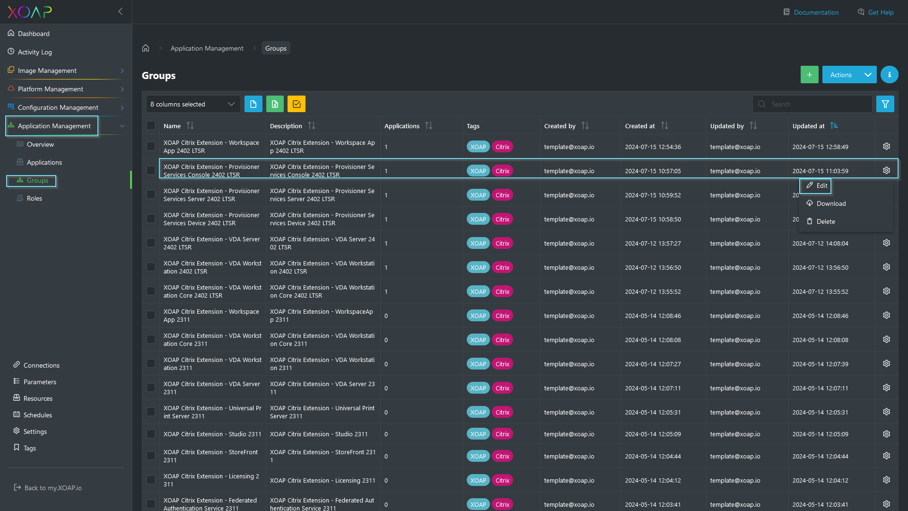
Task: Sort by Updated by column arrows
Action: pos(753,126)
